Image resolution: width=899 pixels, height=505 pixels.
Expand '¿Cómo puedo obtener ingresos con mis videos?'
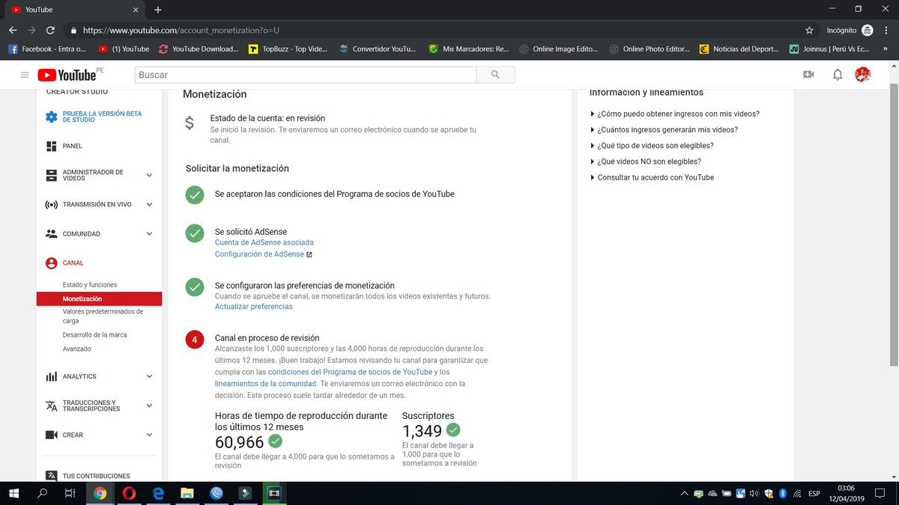[x=674, y=114]
